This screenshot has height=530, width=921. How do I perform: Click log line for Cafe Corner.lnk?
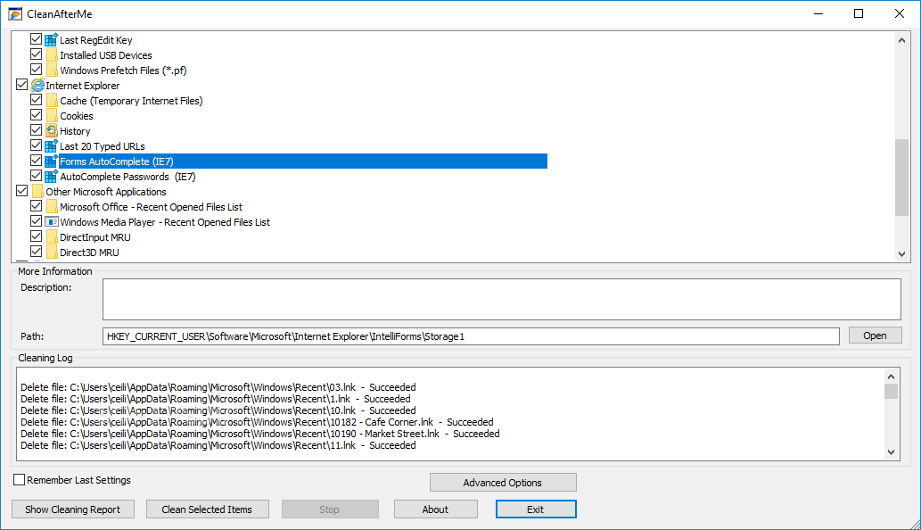pyautogui.click(x=258, y=422)
